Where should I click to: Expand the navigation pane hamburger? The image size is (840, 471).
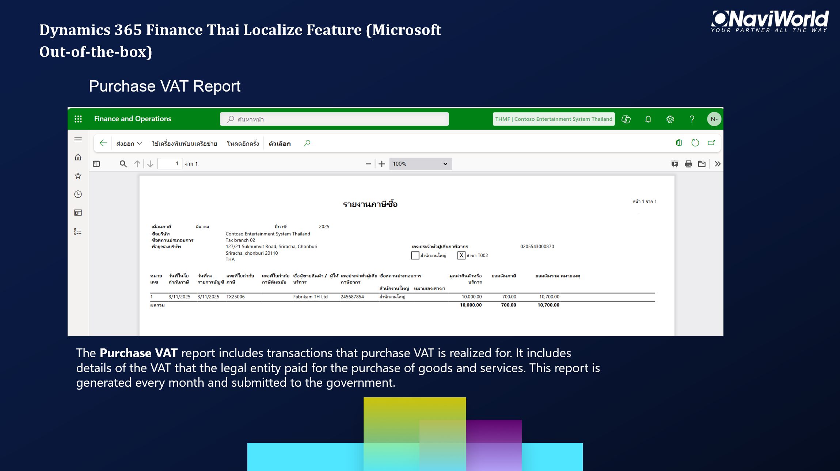click(78, 139)
